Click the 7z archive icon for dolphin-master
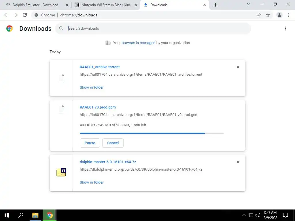 point(61,172)
